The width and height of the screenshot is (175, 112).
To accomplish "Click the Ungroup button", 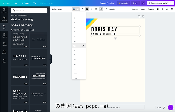I will 135,9.
